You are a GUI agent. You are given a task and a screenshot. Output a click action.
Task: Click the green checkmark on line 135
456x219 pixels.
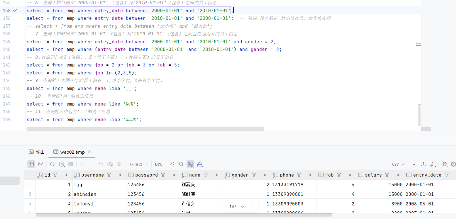[x=15, y=10]
